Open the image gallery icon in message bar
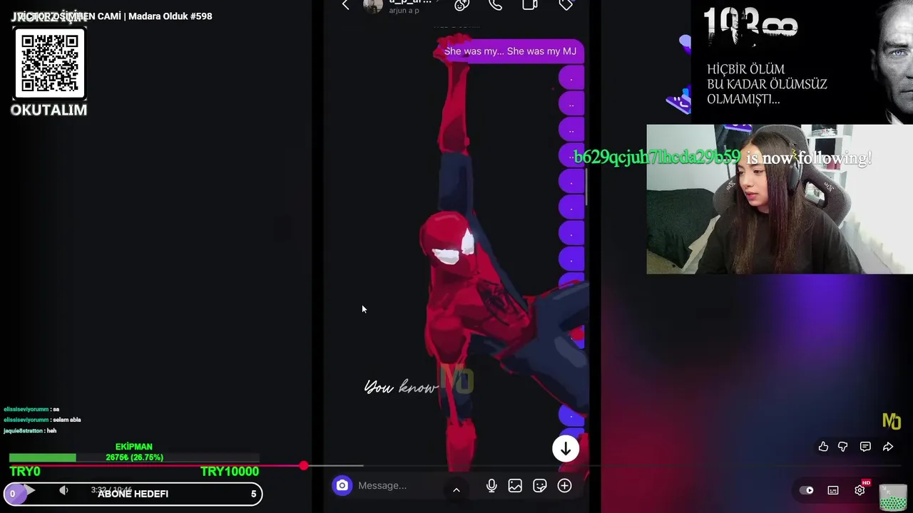The width and height of the screenshot is (913, 513). click(x=515, y=486)
